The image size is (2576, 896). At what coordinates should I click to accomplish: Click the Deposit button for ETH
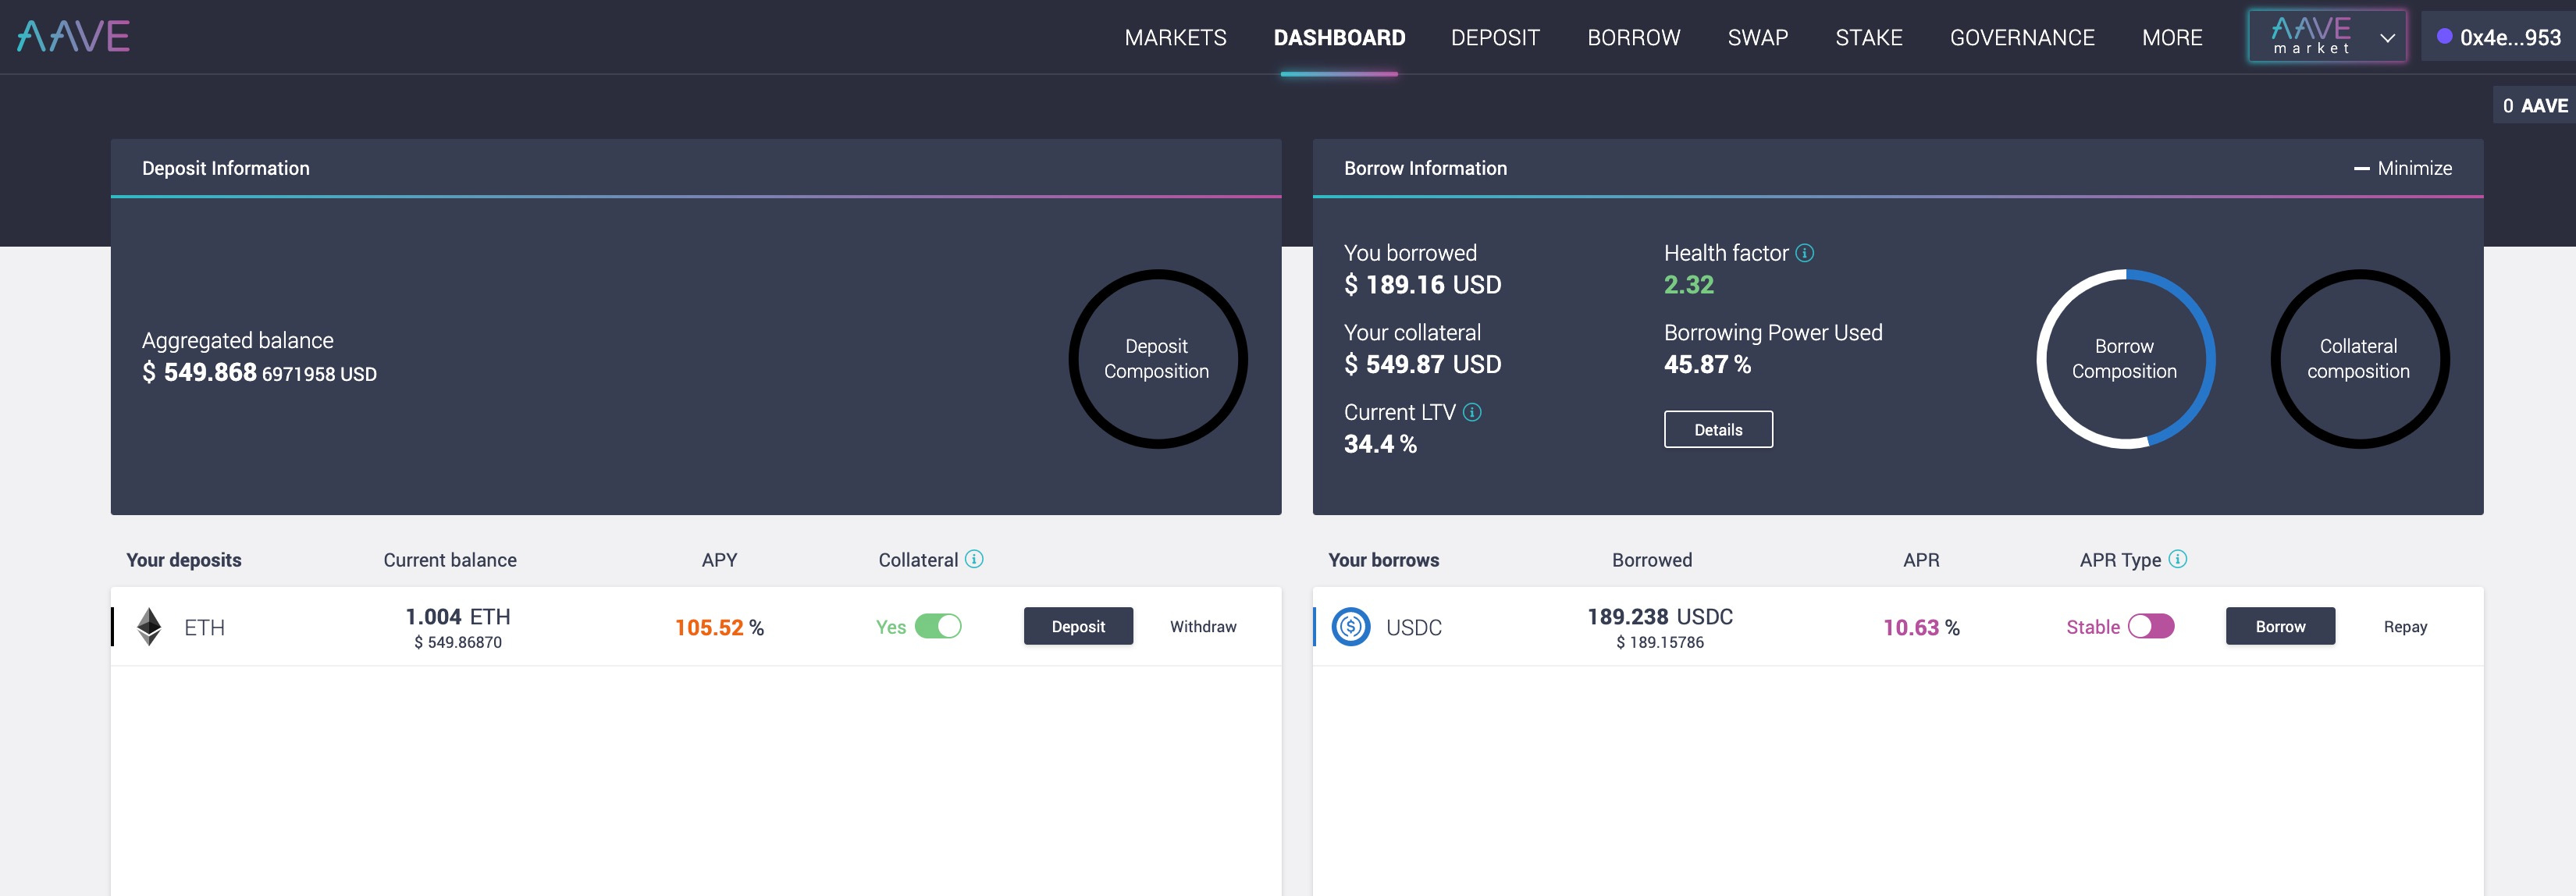1078,626
